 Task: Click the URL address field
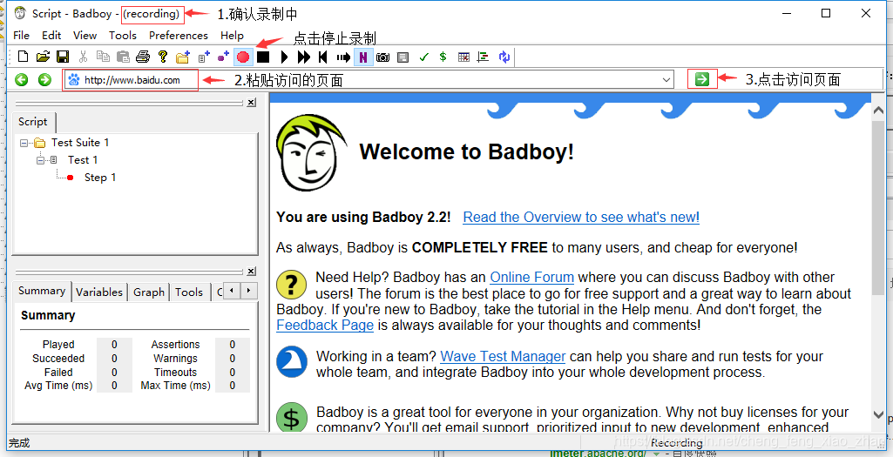point(368,80)
